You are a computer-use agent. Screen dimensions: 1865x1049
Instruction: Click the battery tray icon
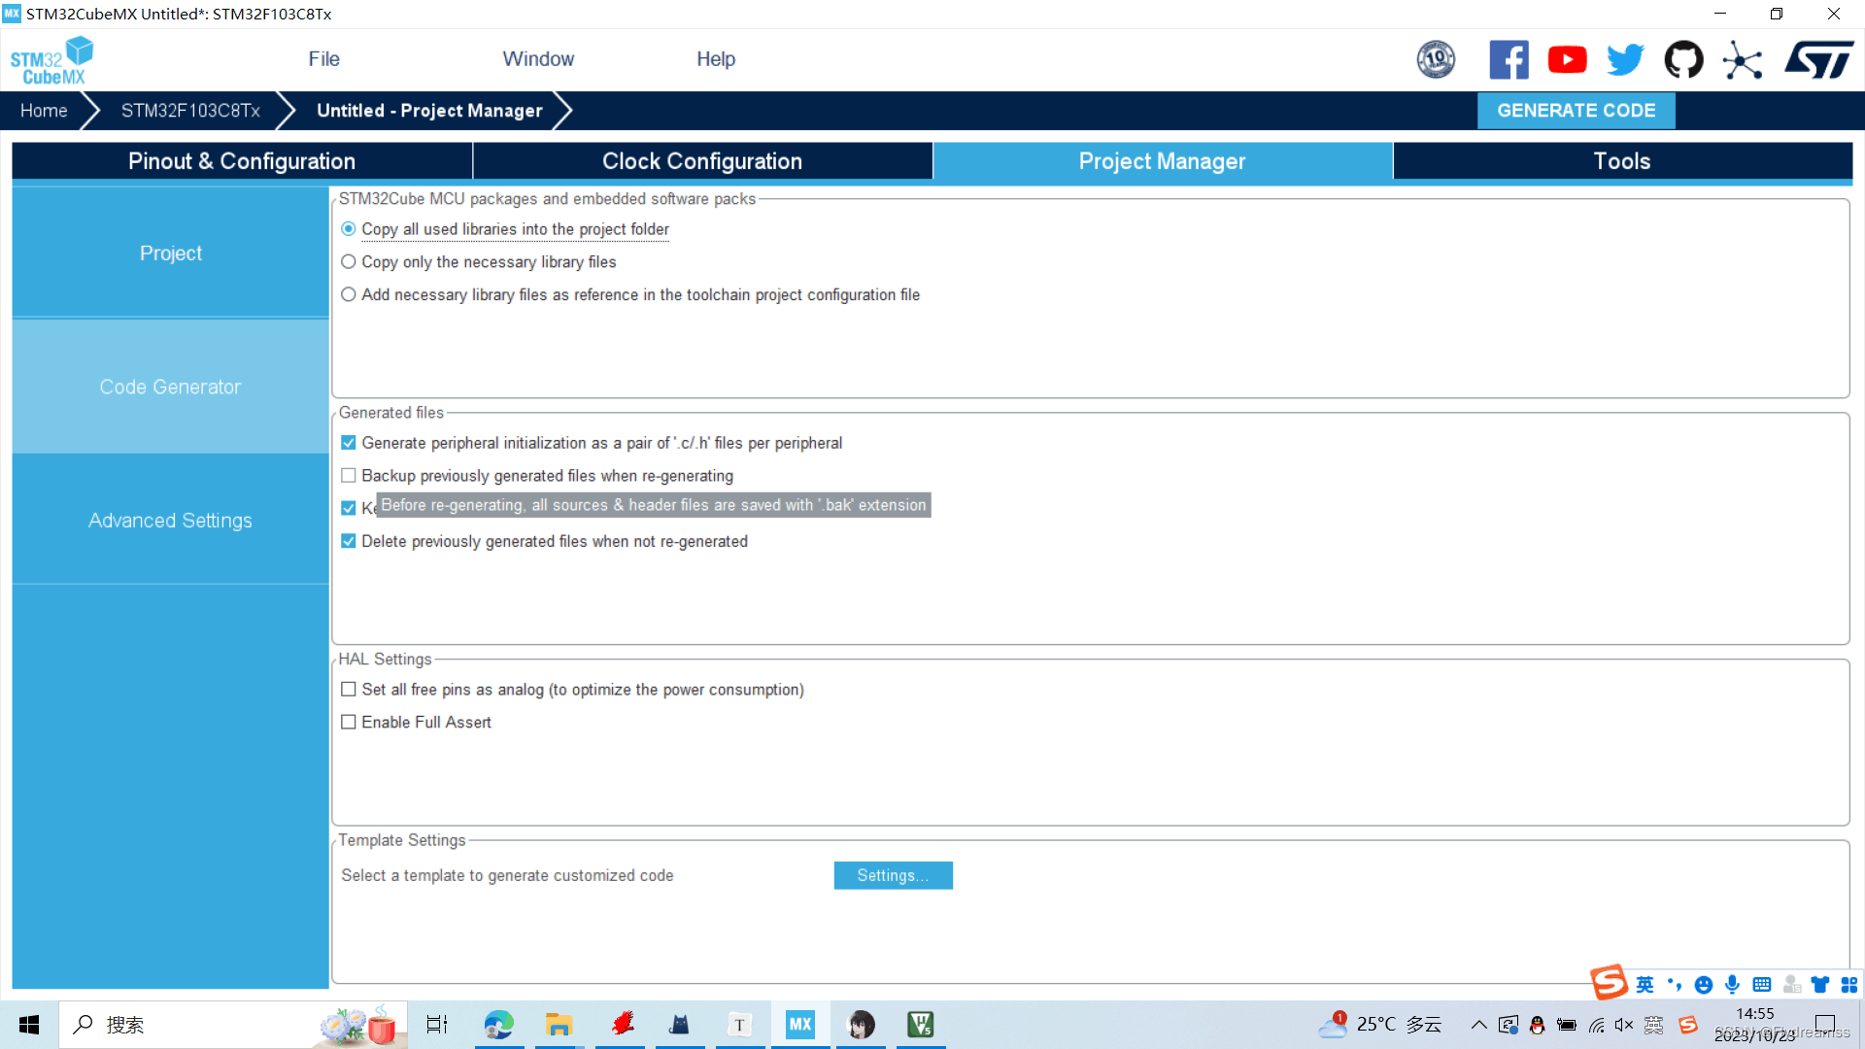click(1567, 1025)
